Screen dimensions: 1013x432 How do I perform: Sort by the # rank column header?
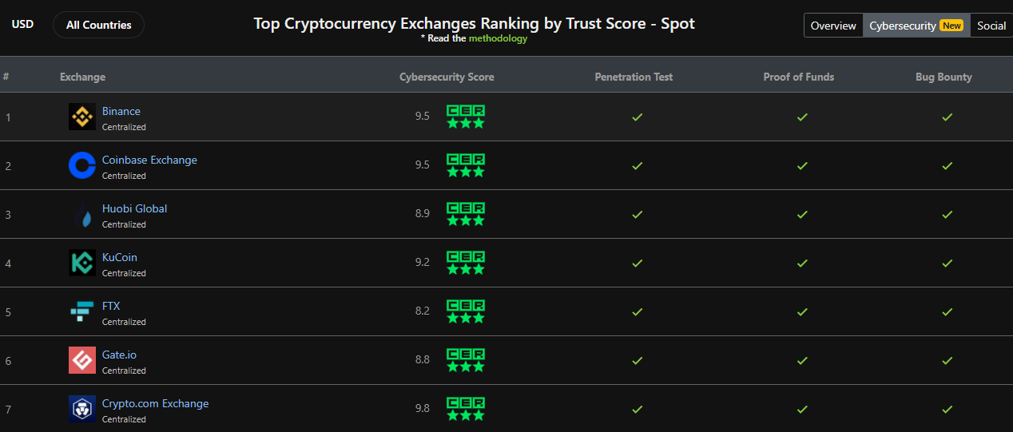(6, 77)
